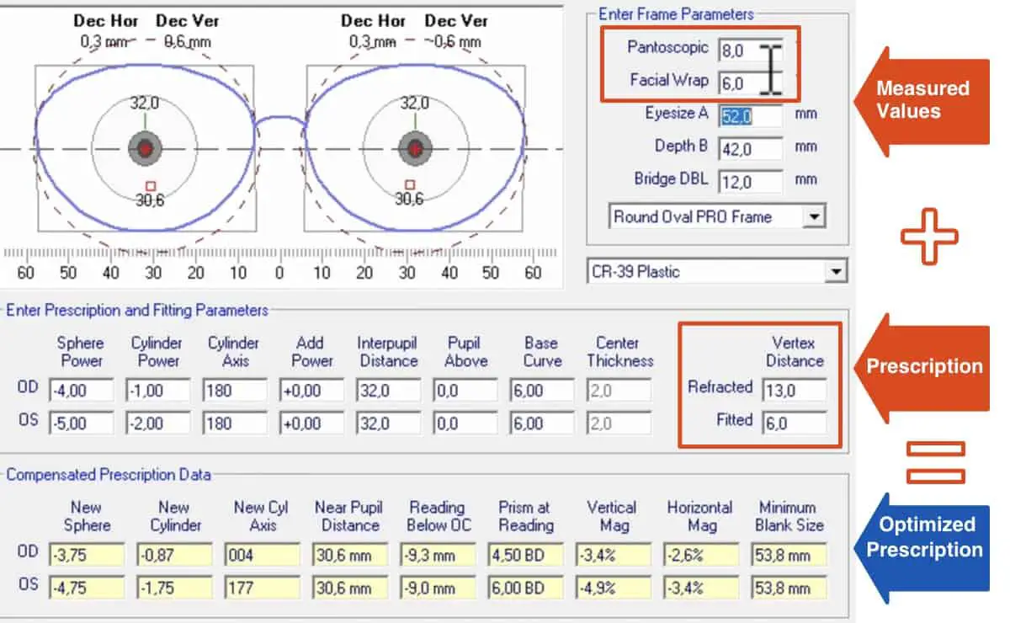
Task: Expand the CR-39 Plastic material dropdown
Action: tap(835, 271)
